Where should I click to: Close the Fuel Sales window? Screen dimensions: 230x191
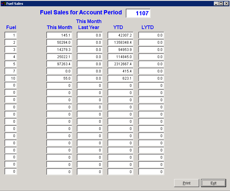[226, 4]
